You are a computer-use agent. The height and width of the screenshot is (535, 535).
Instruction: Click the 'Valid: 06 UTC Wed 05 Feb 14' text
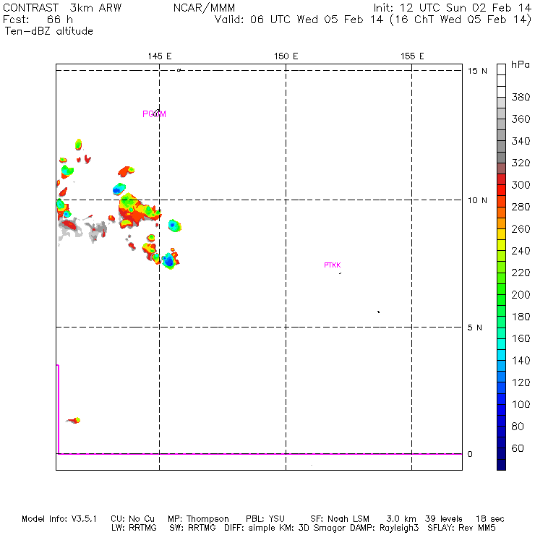(x=299, y=20)
